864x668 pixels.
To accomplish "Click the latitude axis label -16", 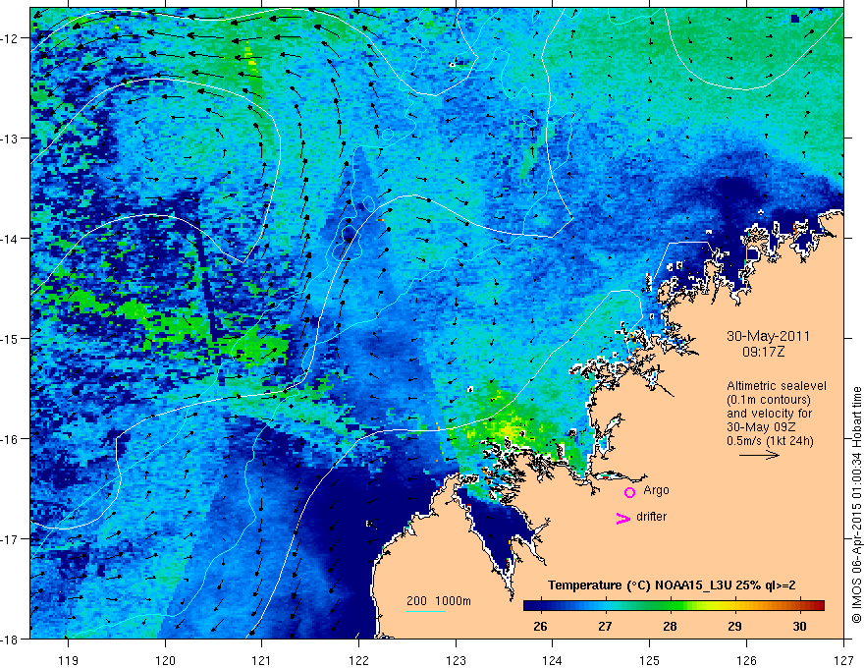I will pyautogui.click(x=10, y=439).
